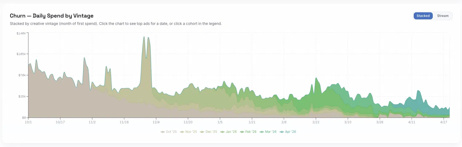The width and height of the screenshot is (462, 147).
Task: Click the Feb '26 legend marker icon
Action: point(242,132)
